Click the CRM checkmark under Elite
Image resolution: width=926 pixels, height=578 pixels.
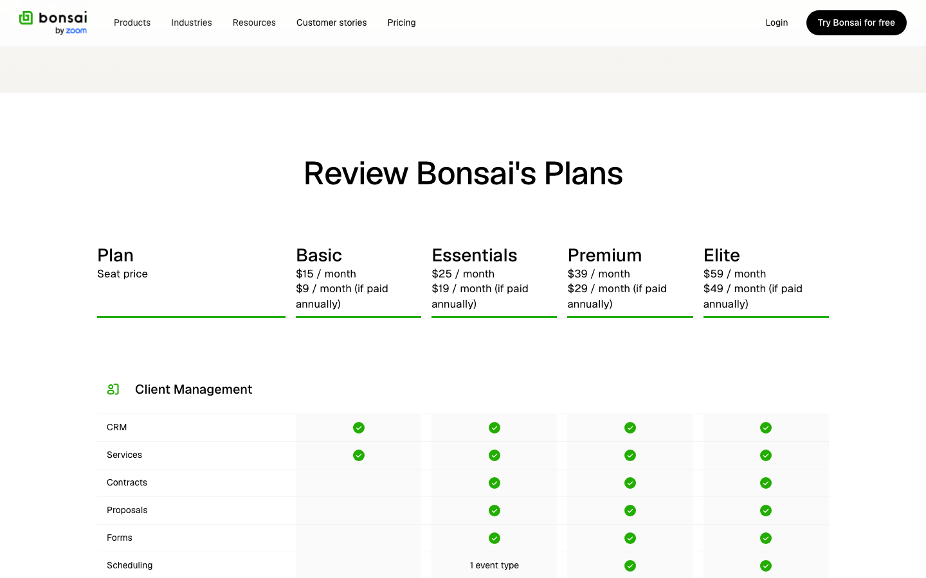click(766, 428)
